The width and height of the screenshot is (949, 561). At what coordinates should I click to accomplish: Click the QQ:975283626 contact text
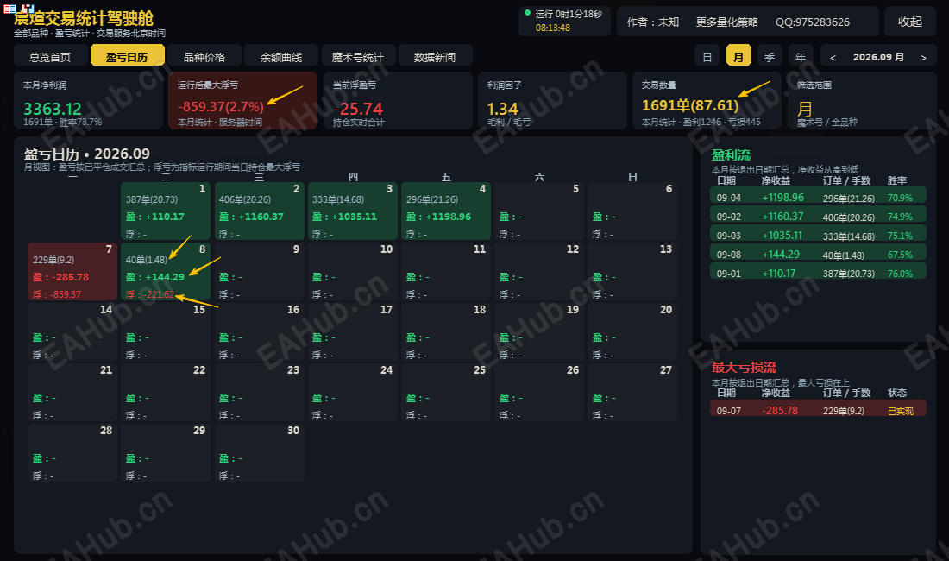[x=813, y=22]
